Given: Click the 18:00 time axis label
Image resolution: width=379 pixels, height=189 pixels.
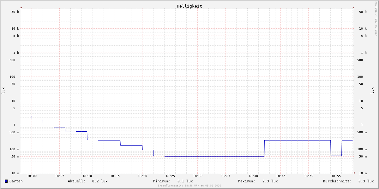Looking at the screenshot, I should pyautogui.click(x=32, y=176).
